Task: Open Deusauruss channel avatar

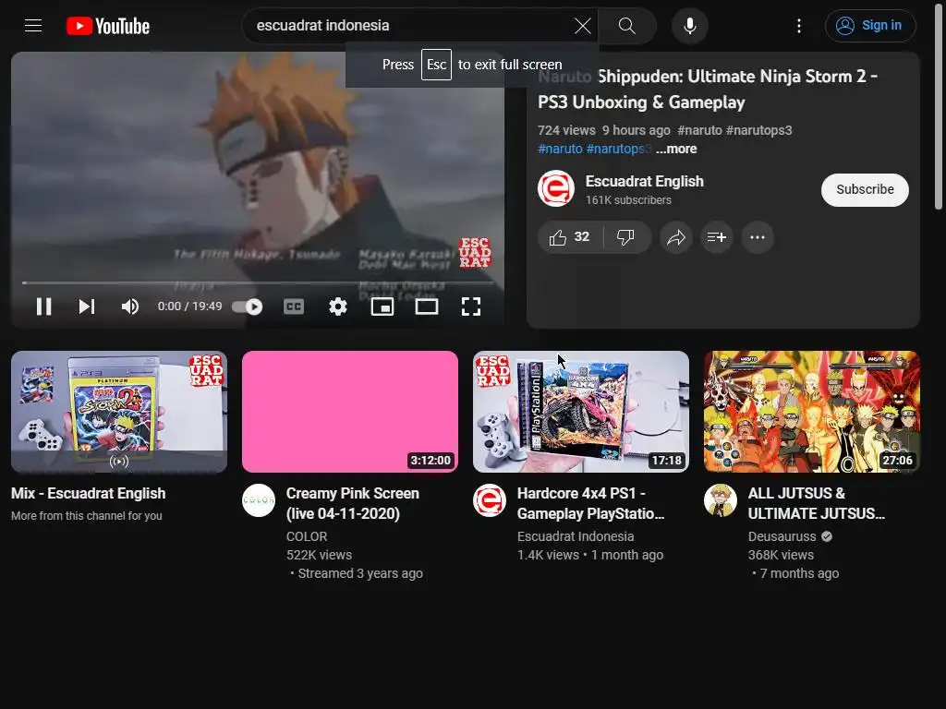Action: click(x=721, y=500)
